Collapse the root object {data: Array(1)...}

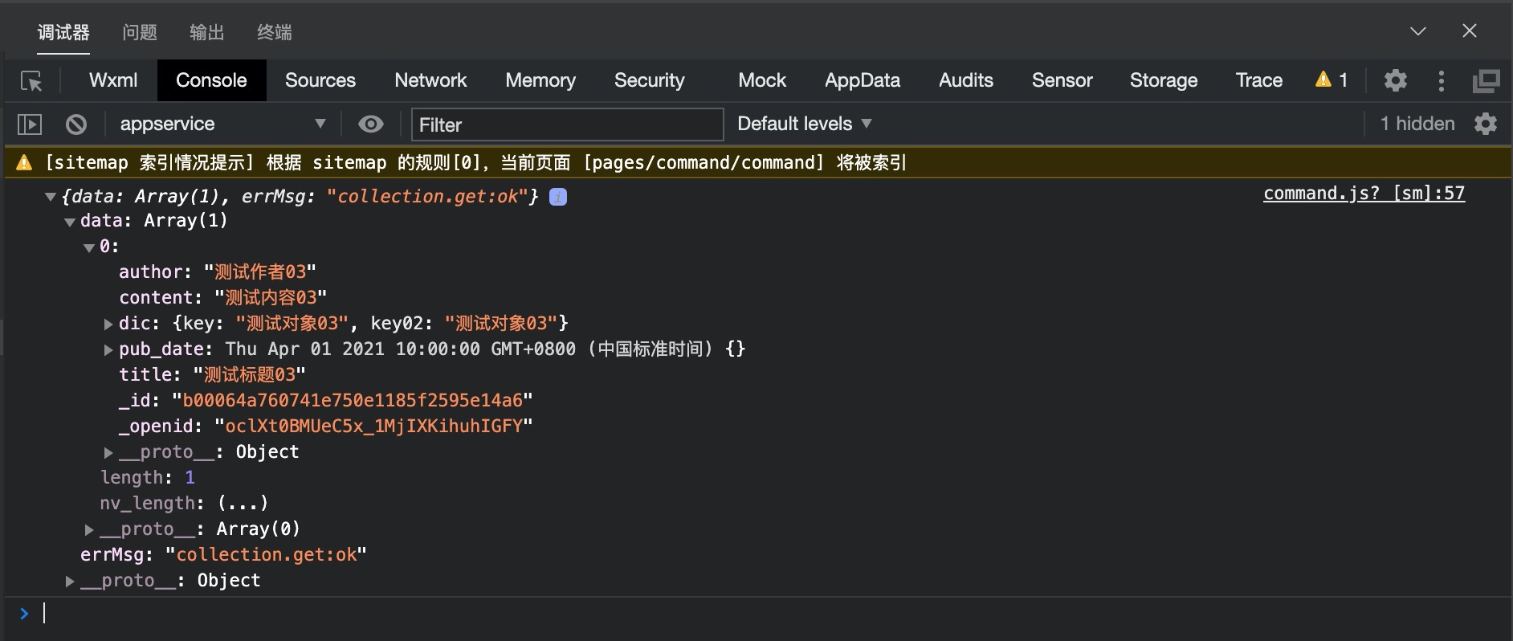(51, 197)
